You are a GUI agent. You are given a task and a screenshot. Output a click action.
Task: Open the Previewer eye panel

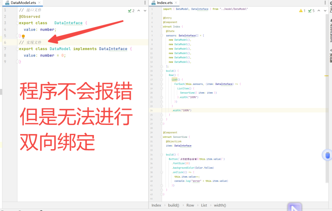331,55
